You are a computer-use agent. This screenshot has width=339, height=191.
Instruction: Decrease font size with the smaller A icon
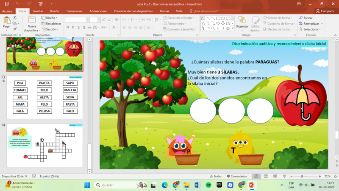point(109,20)
